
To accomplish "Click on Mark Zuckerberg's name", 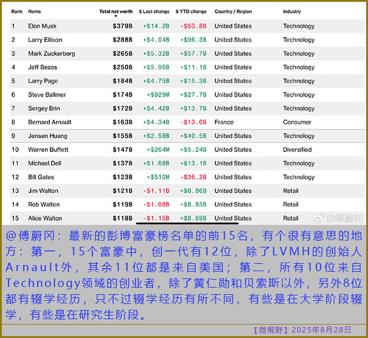I will pyautogui.click(x=52, y=53).
